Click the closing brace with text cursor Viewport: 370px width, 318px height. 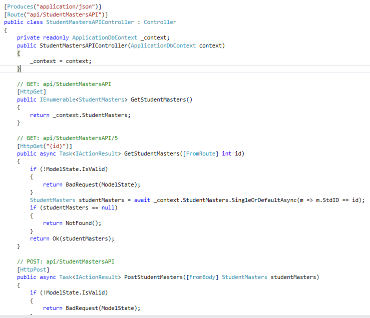point(19,69)
